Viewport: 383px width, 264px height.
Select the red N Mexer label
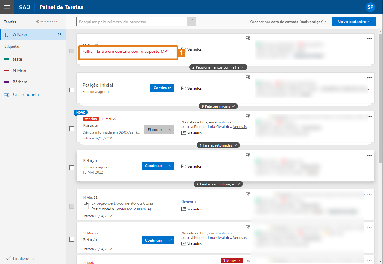pyautogui.click(x=21, y=70)
